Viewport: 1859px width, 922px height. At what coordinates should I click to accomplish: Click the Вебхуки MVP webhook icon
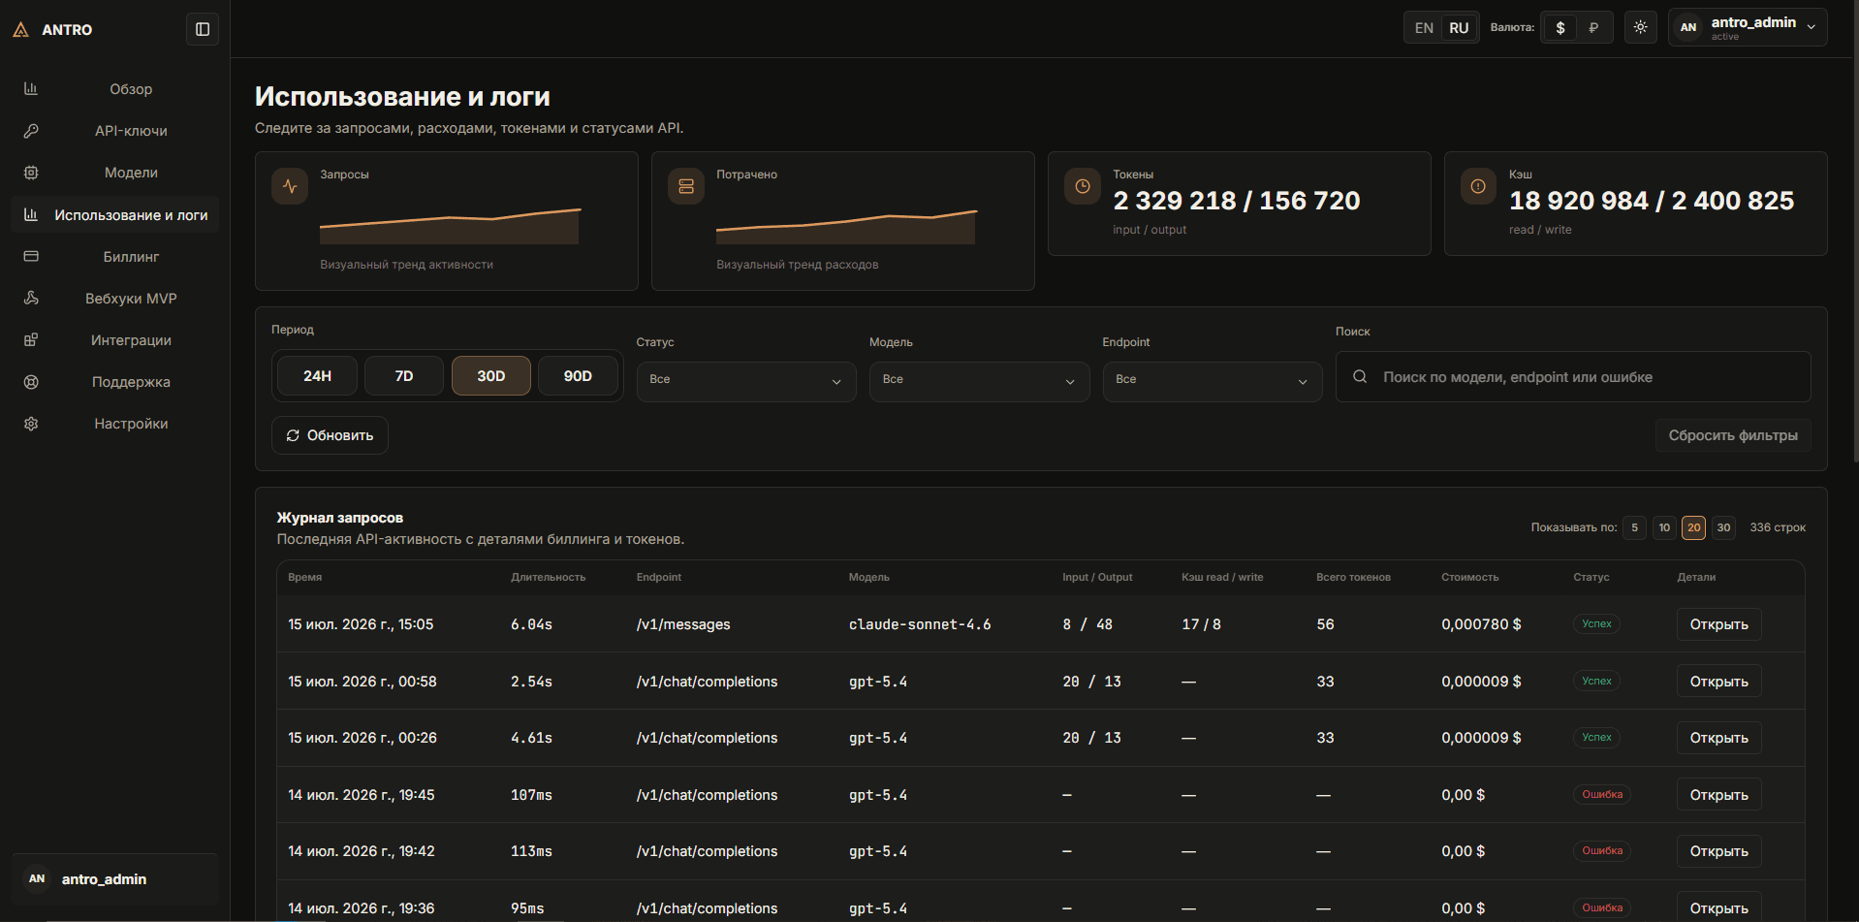click(31, 299)
